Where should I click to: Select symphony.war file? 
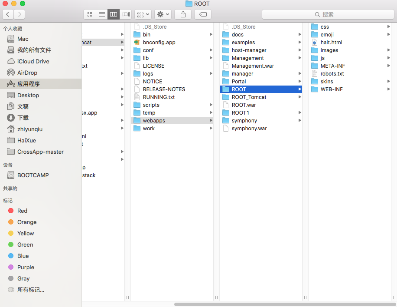261,129
